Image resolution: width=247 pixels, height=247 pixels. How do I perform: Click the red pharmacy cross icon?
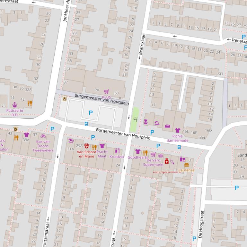pyautogui.click(x=167, y=161)
